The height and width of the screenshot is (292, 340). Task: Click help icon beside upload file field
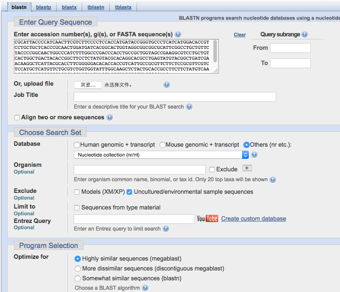(167, 84)
